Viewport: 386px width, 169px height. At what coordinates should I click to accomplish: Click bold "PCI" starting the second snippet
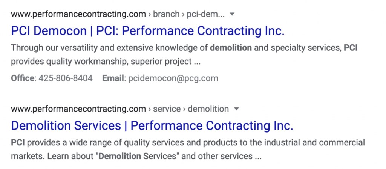pyautogui.click(x=18, y=142)
